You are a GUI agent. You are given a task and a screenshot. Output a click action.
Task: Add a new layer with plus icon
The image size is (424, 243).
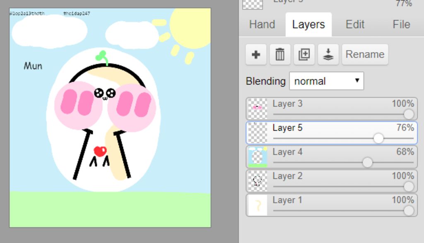256,54
